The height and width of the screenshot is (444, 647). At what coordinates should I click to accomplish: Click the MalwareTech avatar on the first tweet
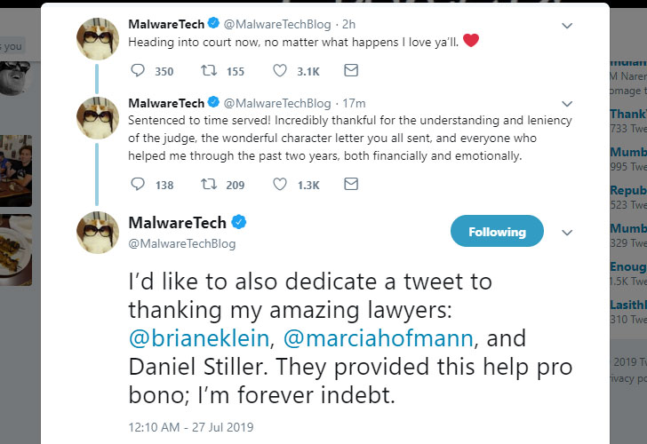tap(98, 39)
